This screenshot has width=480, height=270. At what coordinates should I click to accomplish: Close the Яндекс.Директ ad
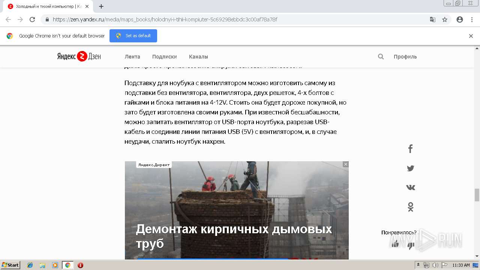346,164
